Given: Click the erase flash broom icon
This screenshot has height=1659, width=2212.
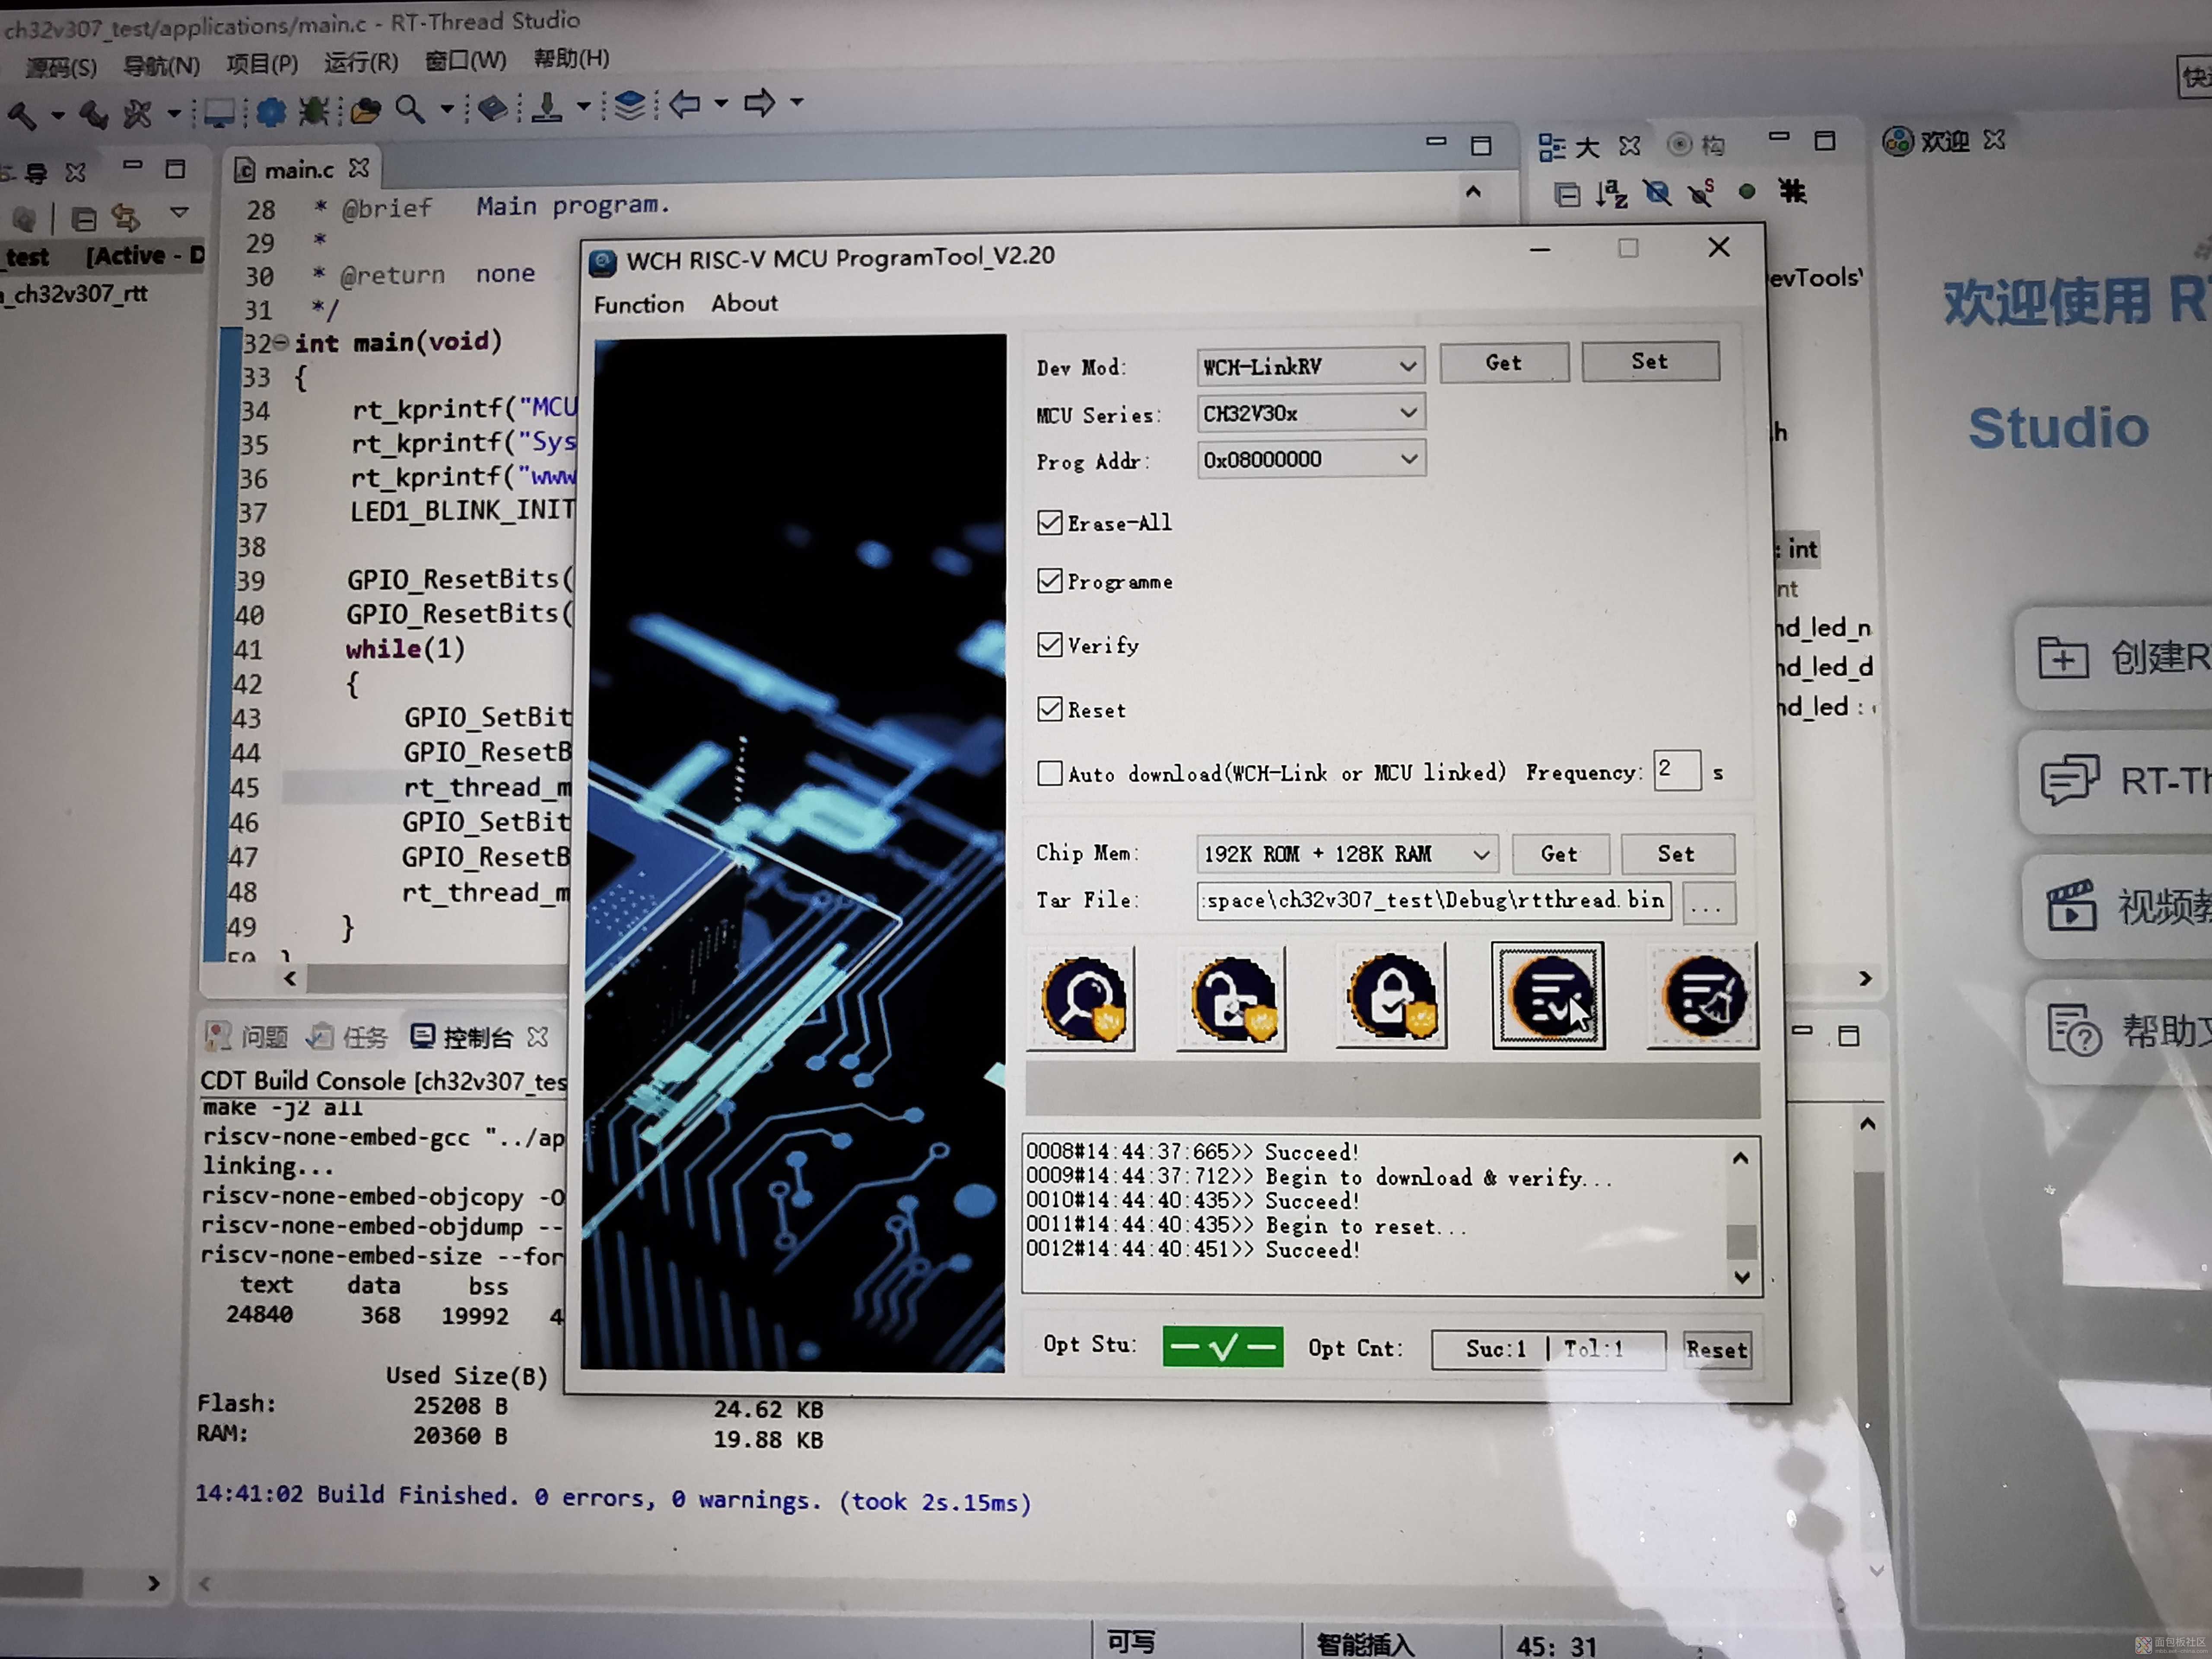Looking at the screenshot, I should pos(1704,996).
